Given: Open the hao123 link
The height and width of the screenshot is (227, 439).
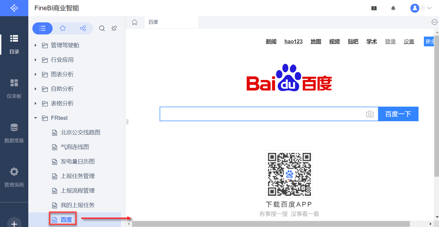Looking at the screenshot, I should pos(293,41).
